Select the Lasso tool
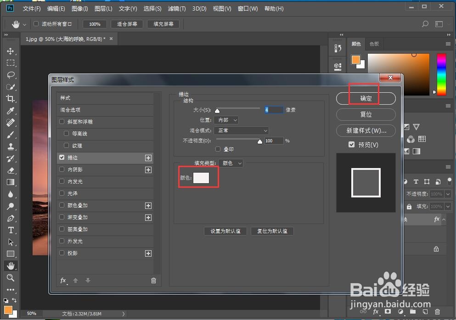Image resolution: width=456 pixels, height=320 pixels. (11, 75)
